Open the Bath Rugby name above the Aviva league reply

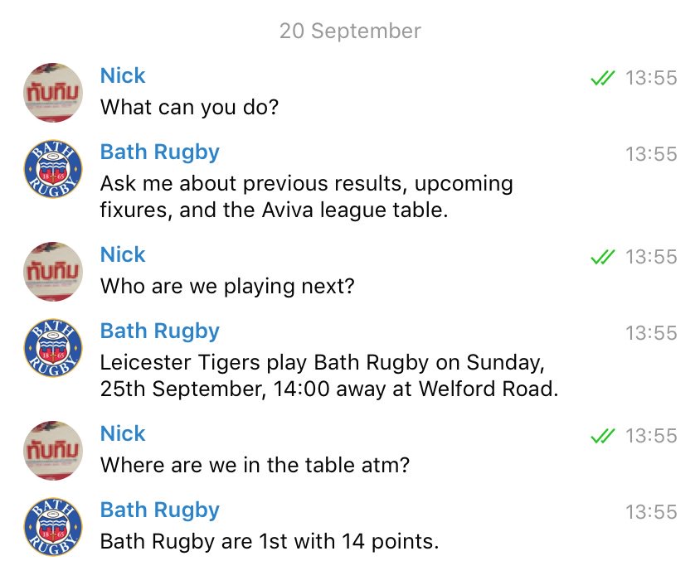pyautogui.click(x=160, y=152)
